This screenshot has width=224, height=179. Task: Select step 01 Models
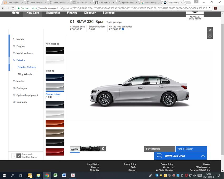18,39
